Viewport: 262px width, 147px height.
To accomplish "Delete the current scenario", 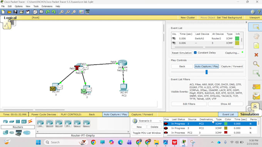I will 155,127.
